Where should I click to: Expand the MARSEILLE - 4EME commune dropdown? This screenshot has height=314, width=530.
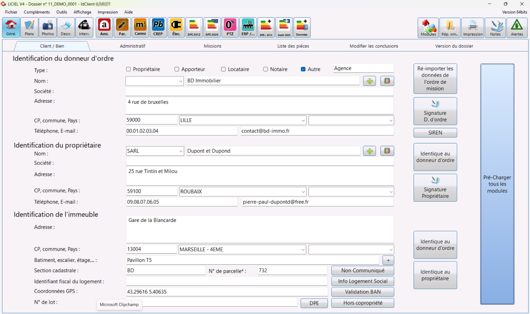coord(303,250)
